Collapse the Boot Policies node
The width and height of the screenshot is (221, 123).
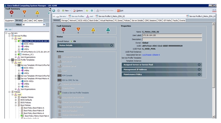tap(16, 105)
